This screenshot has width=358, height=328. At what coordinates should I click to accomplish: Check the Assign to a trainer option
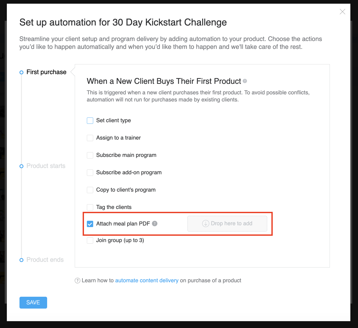pos(90,138)
